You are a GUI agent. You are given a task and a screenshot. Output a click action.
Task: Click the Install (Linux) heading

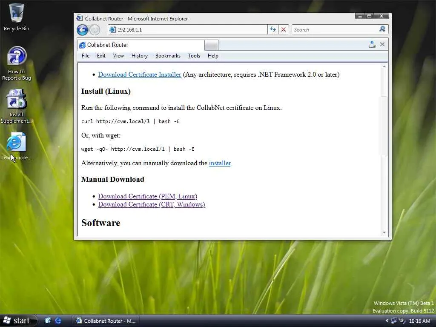(x=106, y=91)
